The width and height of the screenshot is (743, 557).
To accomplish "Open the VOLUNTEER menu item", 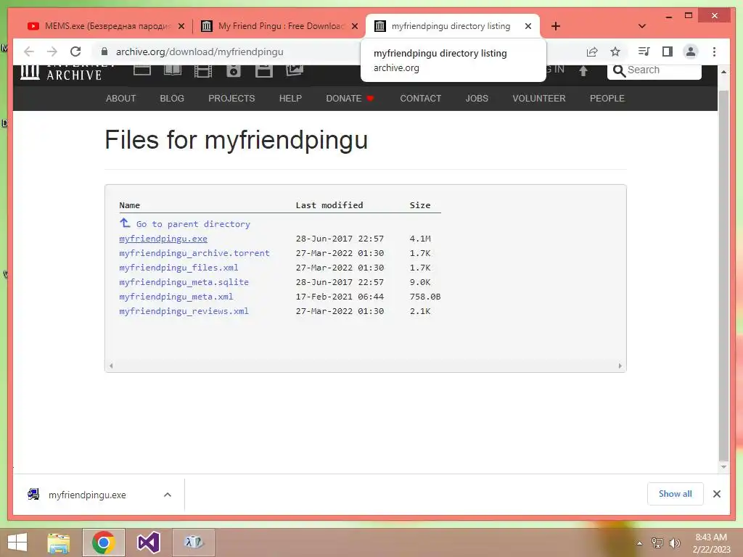I will pyautogui.click(x=539, y=98).
